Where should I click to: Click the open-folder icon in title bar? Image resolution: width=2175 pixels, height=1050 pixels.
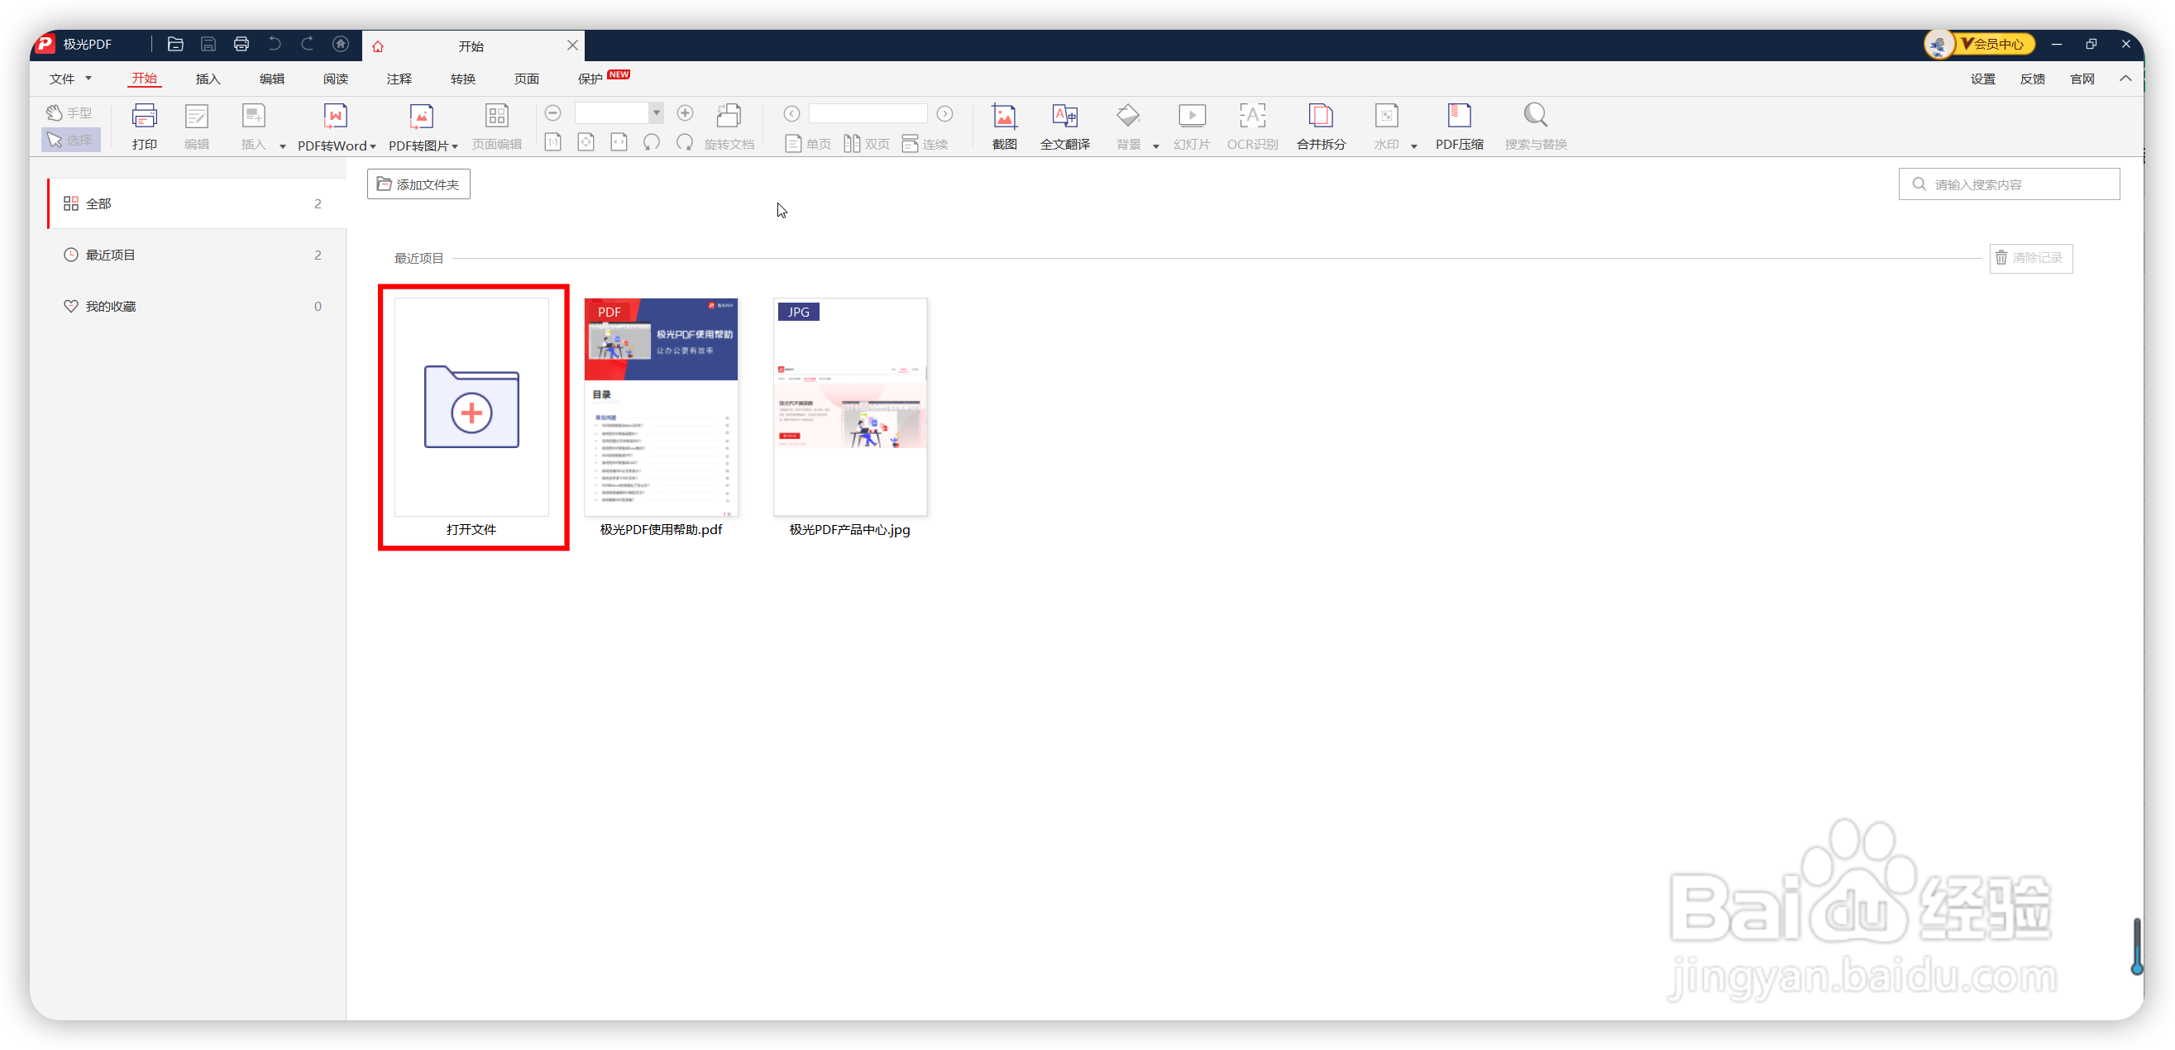point(175,44)
